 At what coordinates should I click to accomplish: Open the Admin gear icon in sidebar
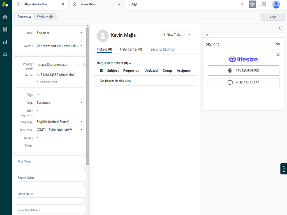pos(5,54)
